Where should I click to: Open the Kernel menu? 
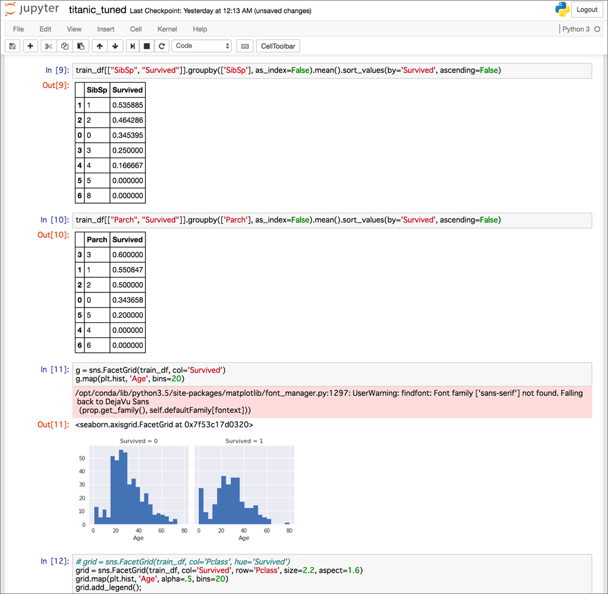pyautogui.click(x=167, y=29)
